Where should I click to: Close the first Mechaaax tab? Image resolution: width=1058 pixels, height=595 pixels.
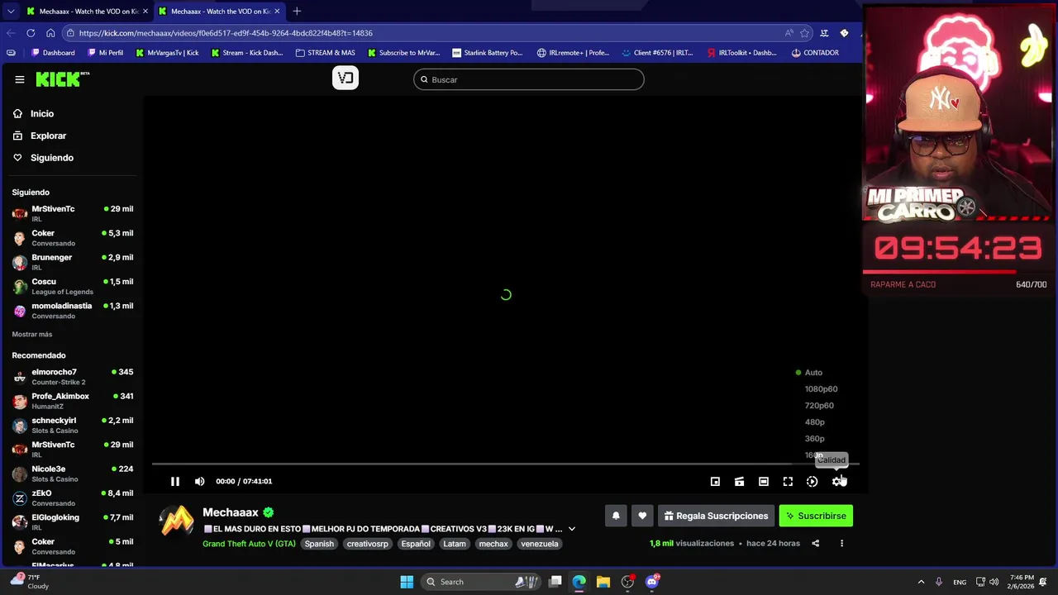click(x=145, y=12)
